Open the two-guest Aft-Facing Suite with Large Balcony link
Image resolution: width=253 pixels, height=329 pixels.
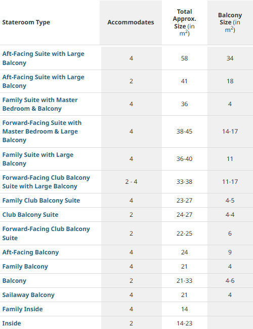44,81
